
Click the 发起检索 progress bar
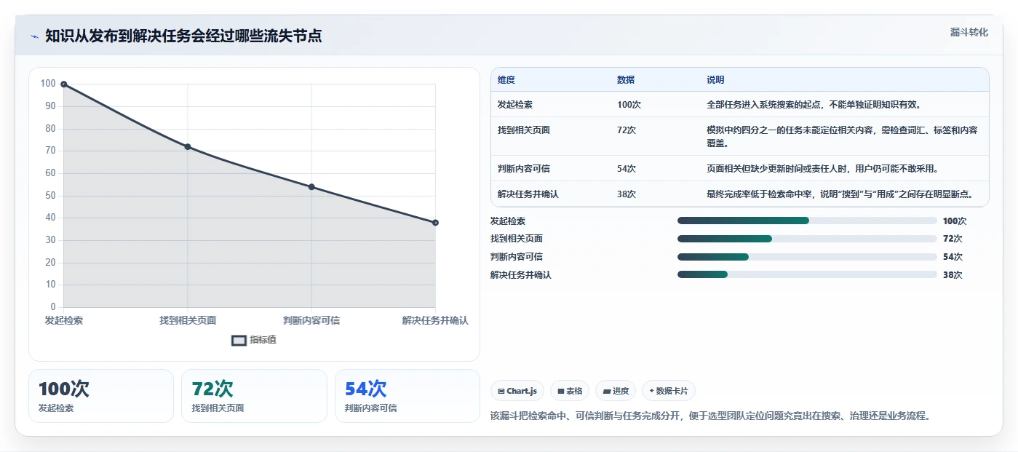(x=807, y=221)
